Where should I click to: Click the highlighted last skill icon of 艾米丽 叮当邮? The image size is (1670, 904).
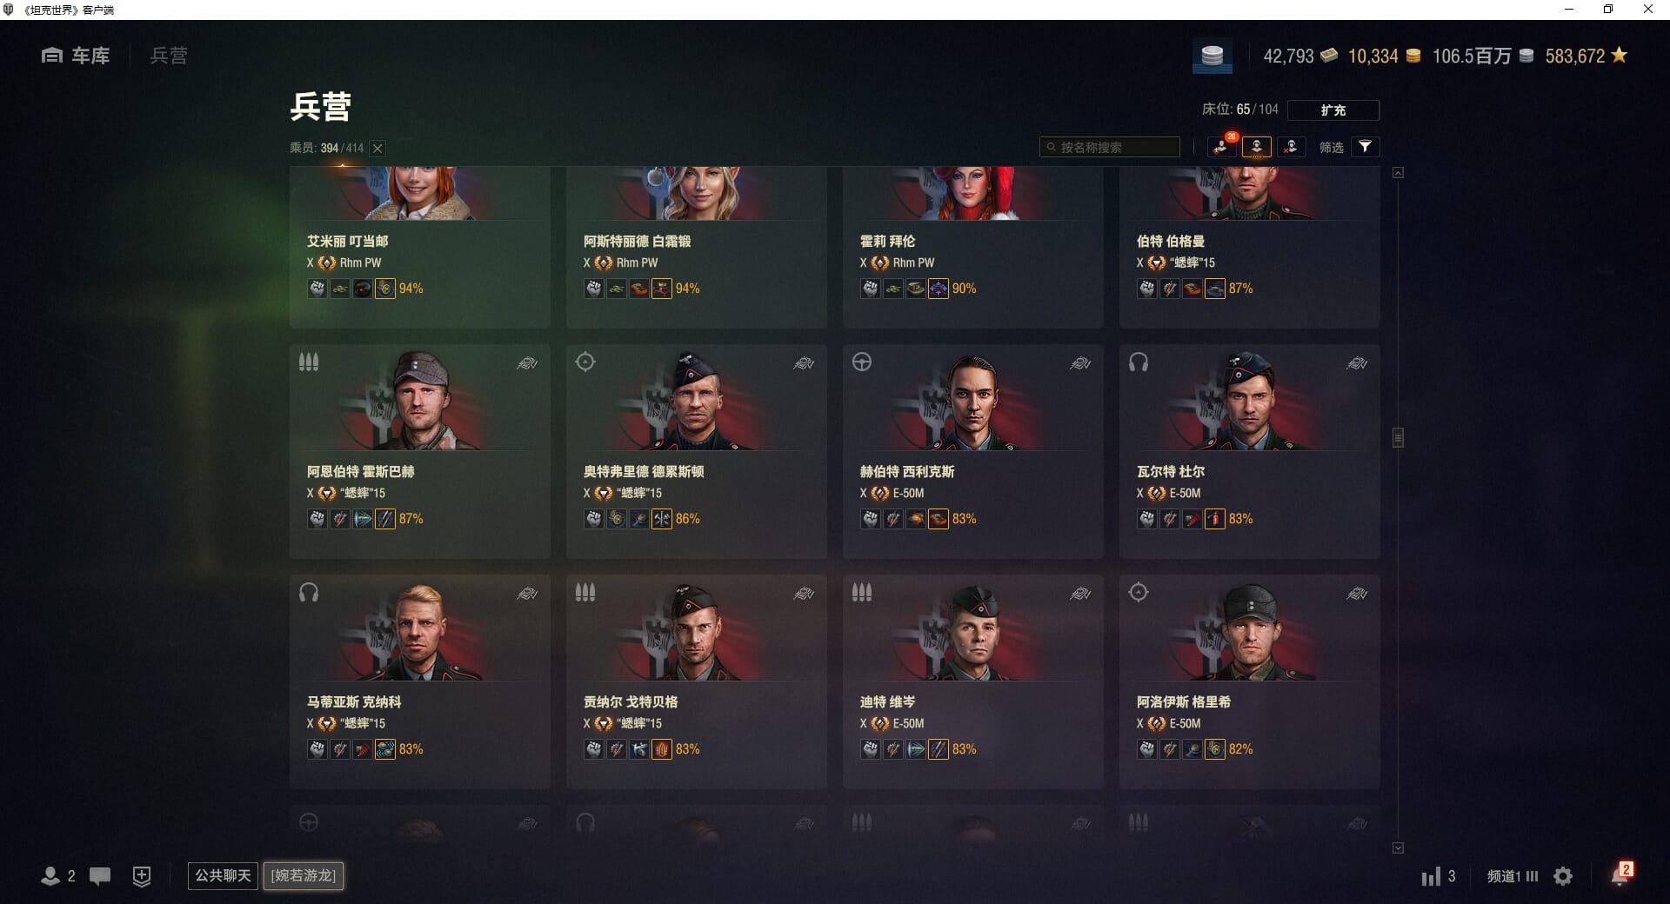click(x=384, y=289)
